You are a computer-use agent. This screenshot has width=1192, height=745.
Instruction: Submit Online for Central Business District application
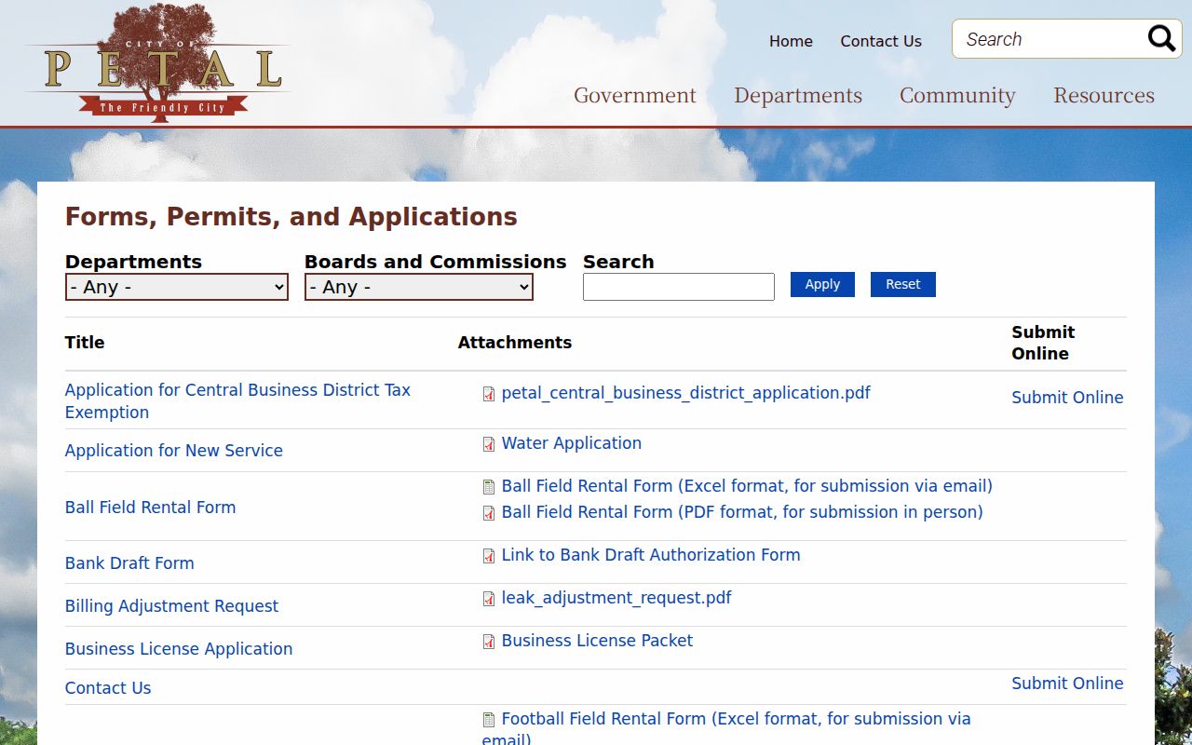click(1067, 398)
